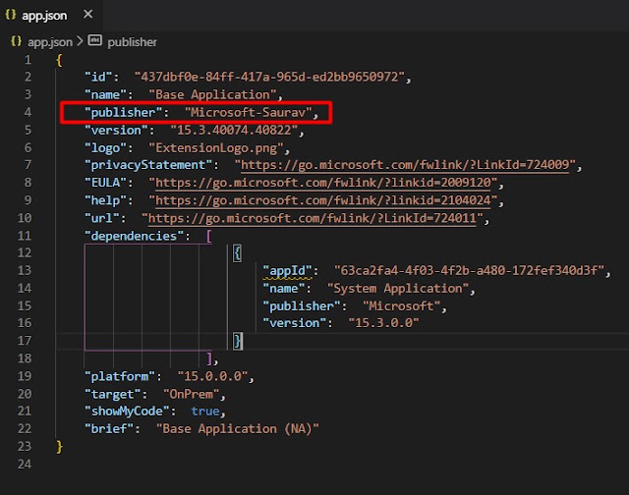The image size is (629, 495).
Task: Click the opening curly brace on line 12
Action: pos(237,253)
